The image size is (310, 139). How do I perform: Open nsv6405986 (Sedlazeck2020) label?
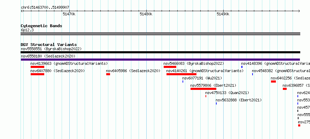pyautogui.click(x=133, y=71)
